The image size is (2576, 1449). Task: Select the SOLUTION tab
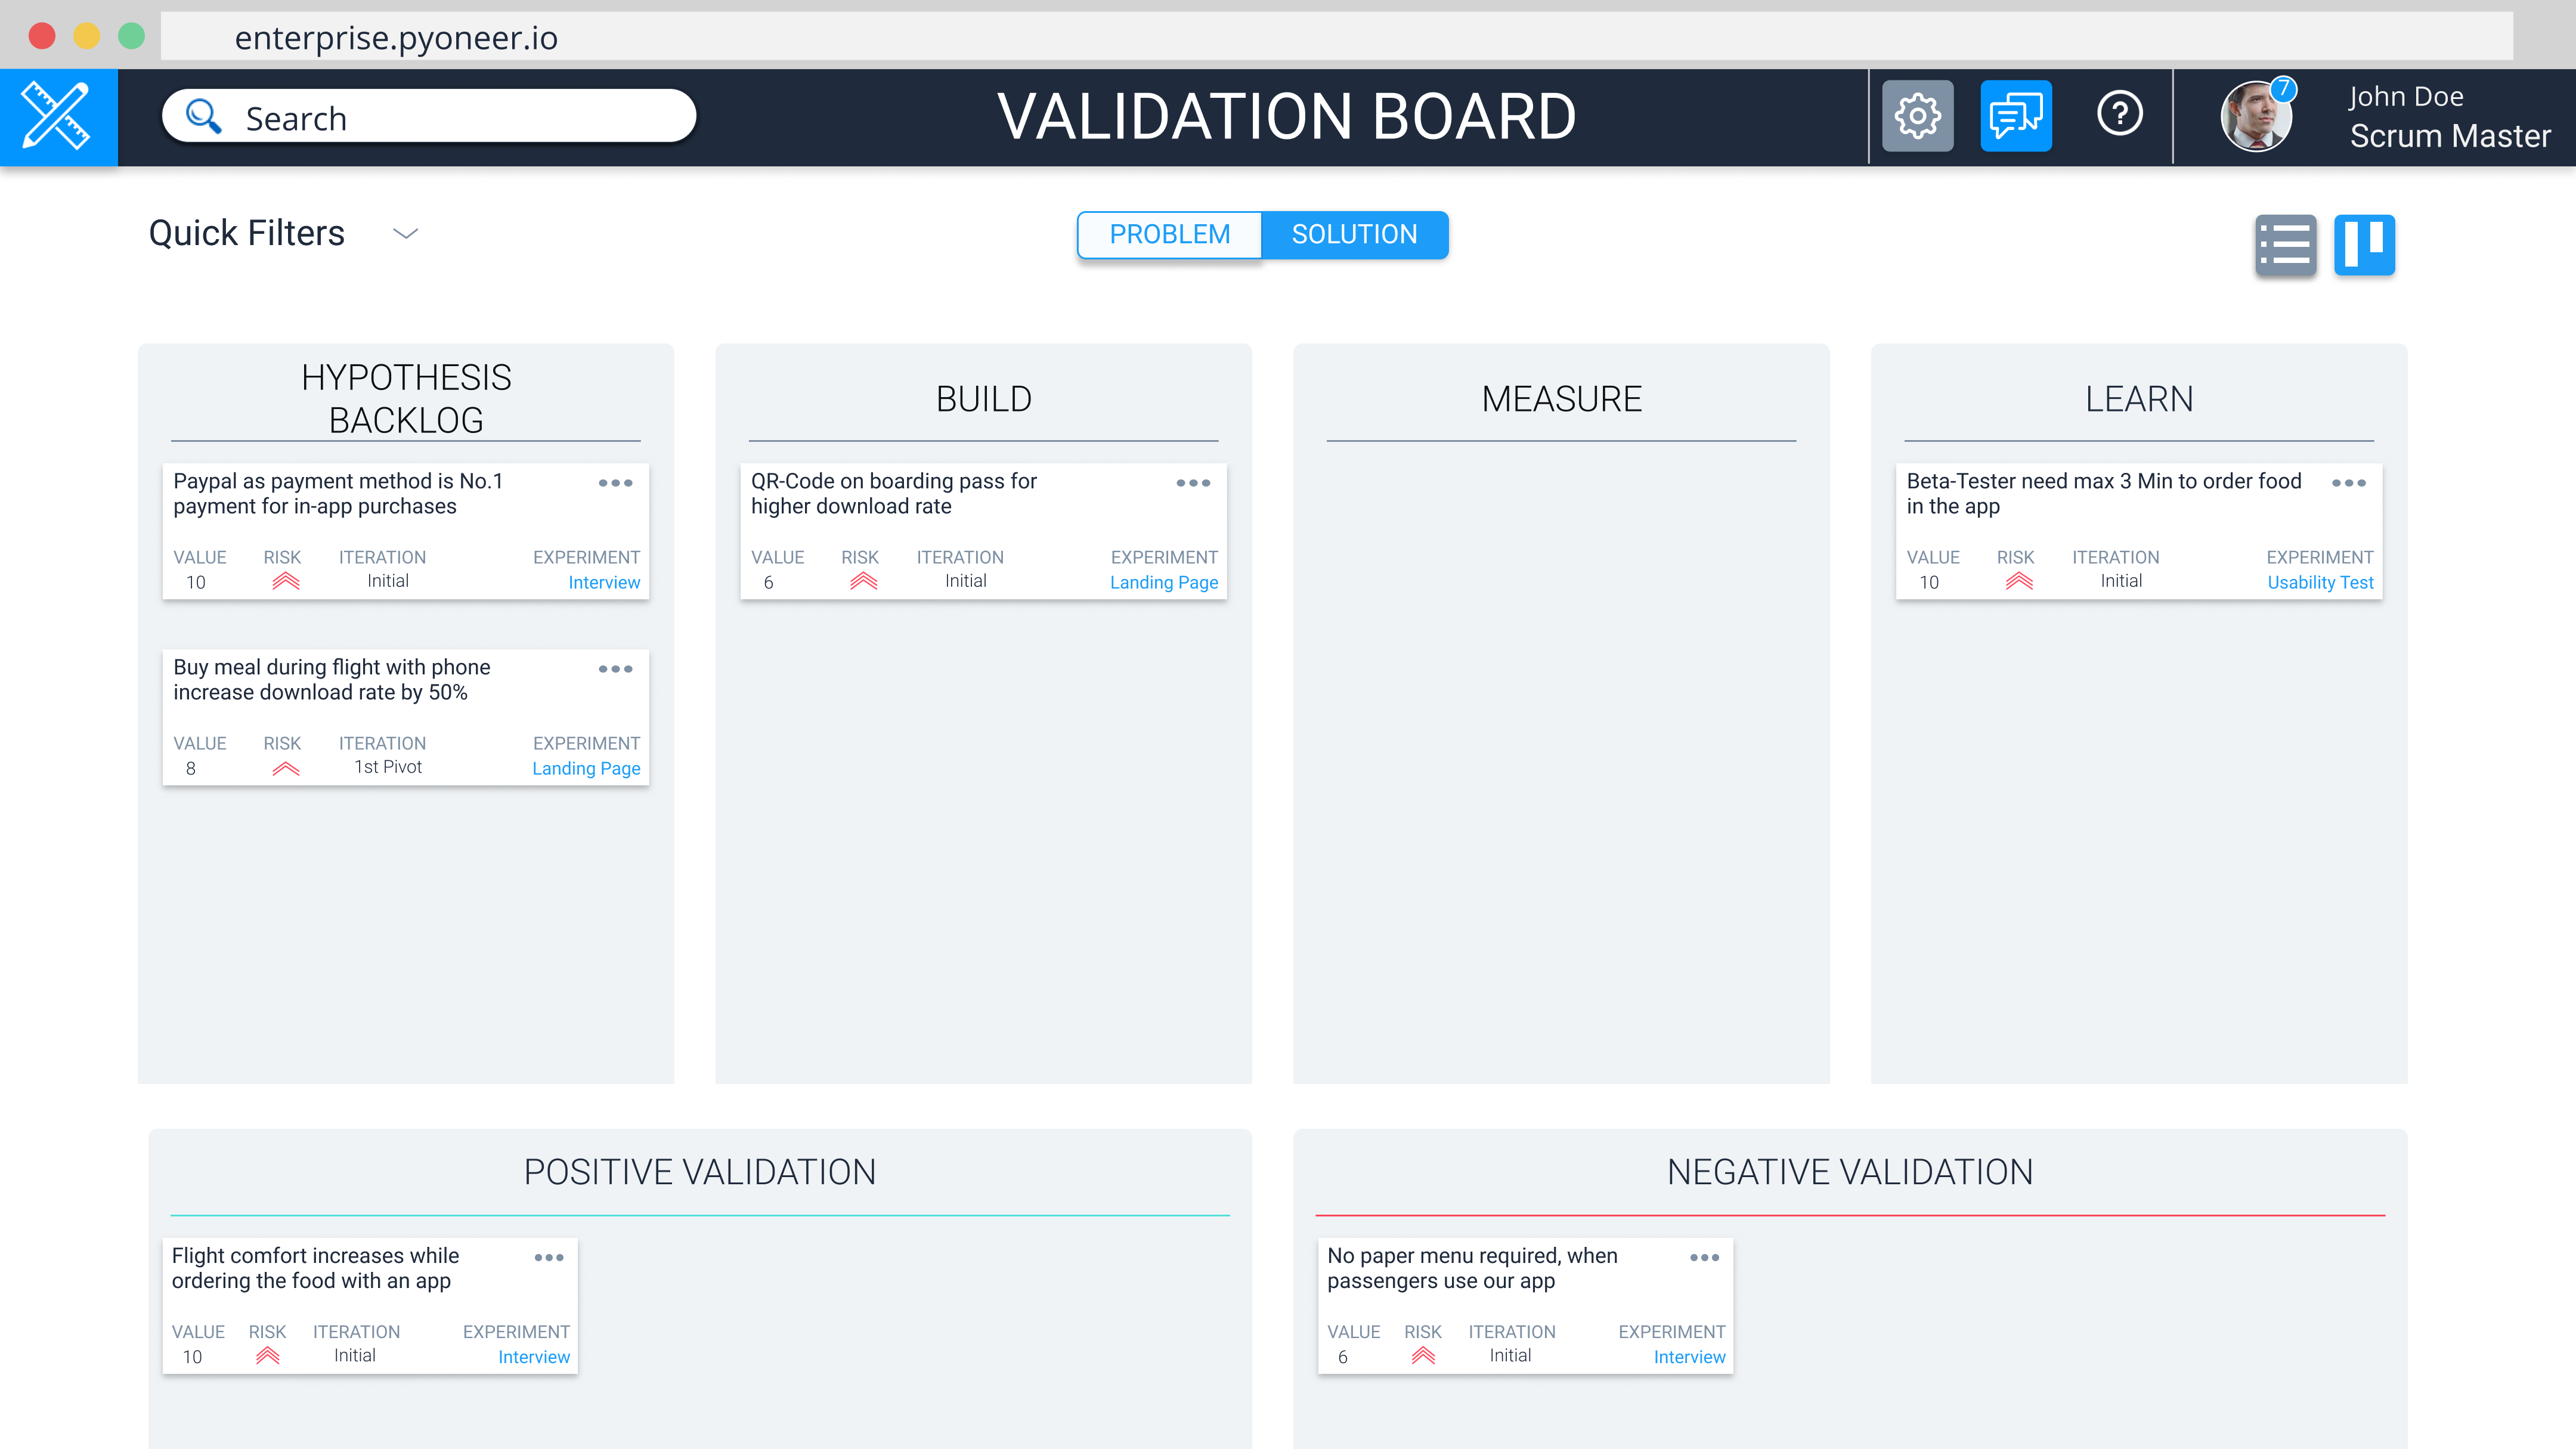point(1354,234)
